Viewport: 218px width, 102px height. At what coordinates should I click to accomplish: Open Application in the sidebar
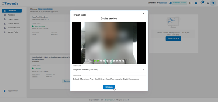pos(12,15)
